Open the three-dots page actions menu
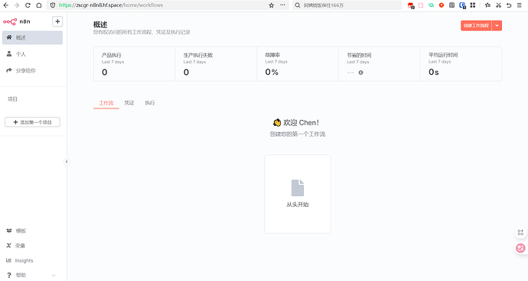 click(x=282, y=5)
